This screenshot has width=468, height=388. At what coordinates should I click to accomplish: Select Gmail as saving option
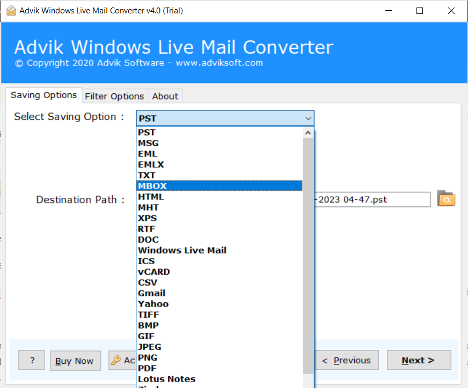pos(220,293)
